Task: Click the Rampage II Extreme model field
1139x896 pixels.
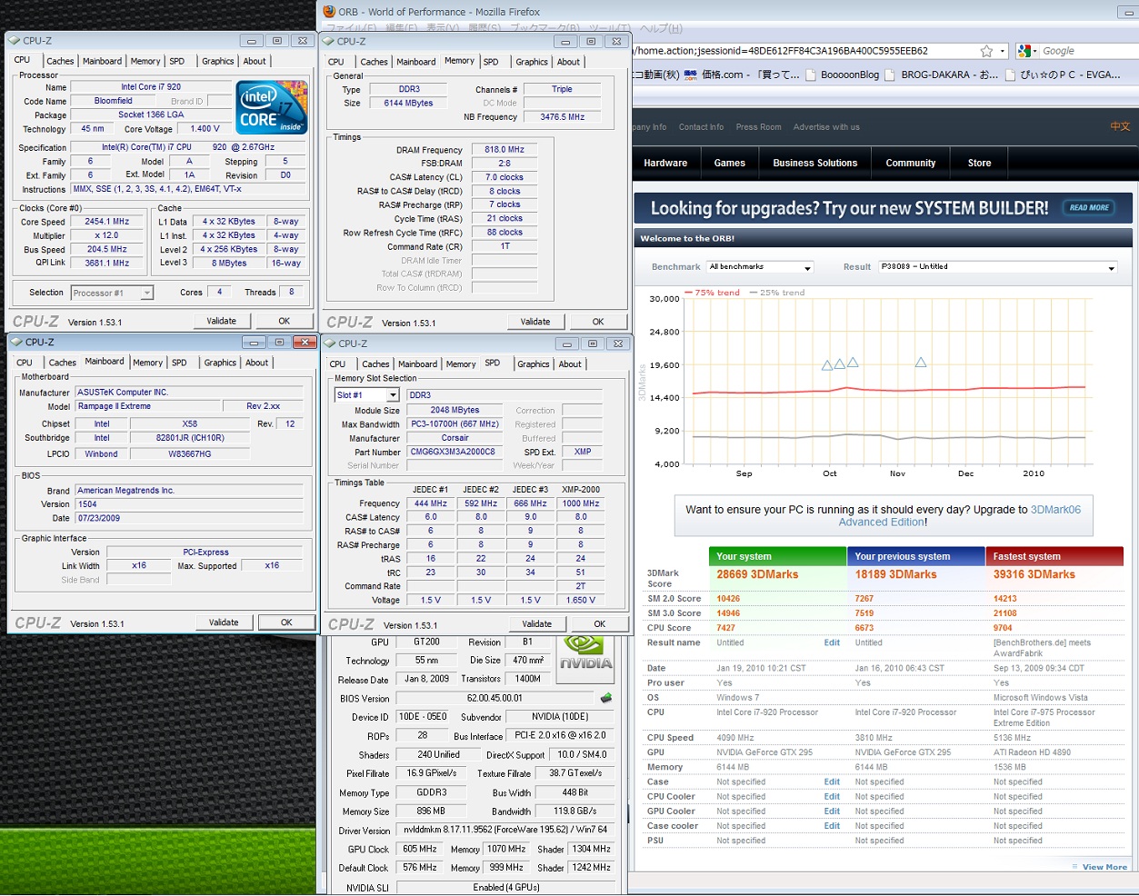Action: tap(149, 406)
